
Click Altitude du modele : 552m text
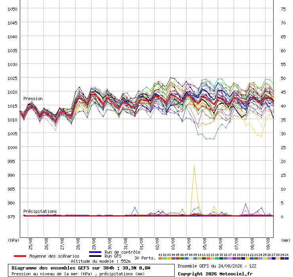click(x=101, y=261)
